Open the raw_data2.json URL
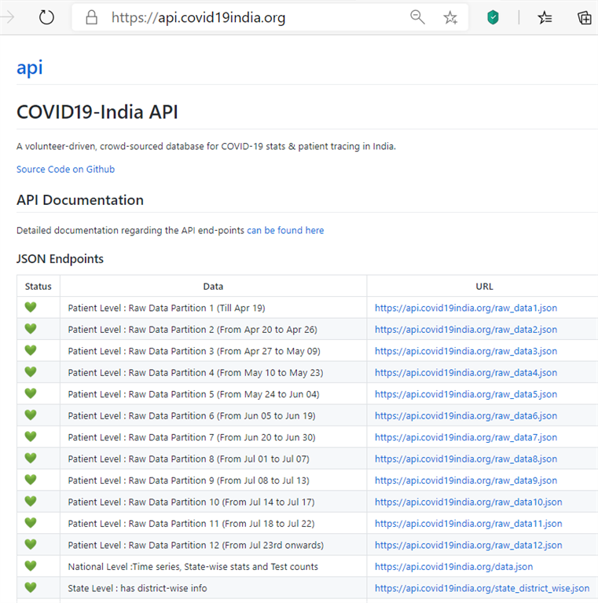The width and height of the screenshot is (598, 603). [466, 330]
